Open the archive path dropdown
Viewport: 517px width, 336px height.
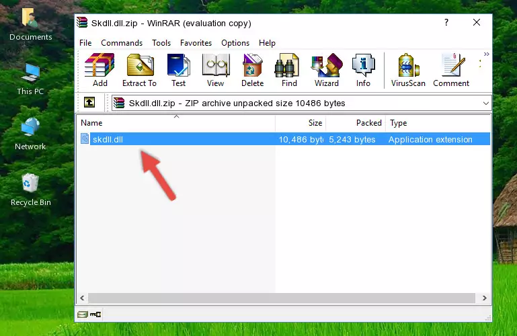tap(485, 103)
